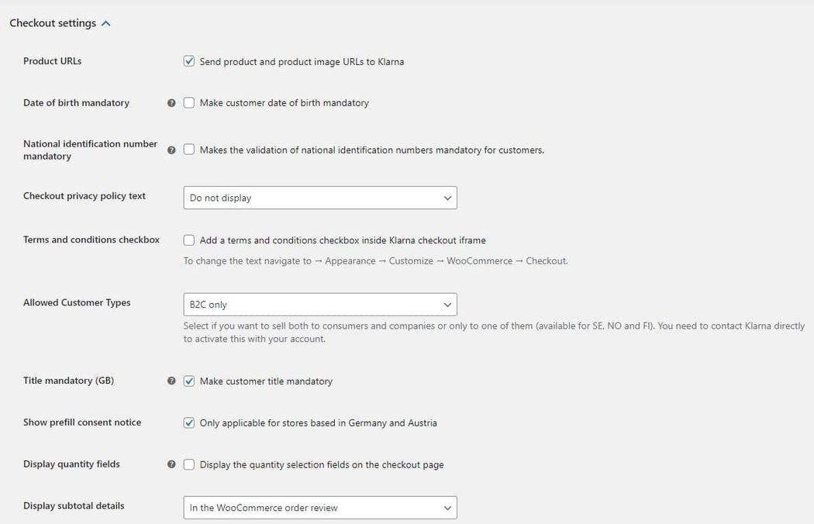Click 'Display the quantity selection fields' label text
Image resolution: width=814 pixels, height=524 pixels.
pos(322,465)
